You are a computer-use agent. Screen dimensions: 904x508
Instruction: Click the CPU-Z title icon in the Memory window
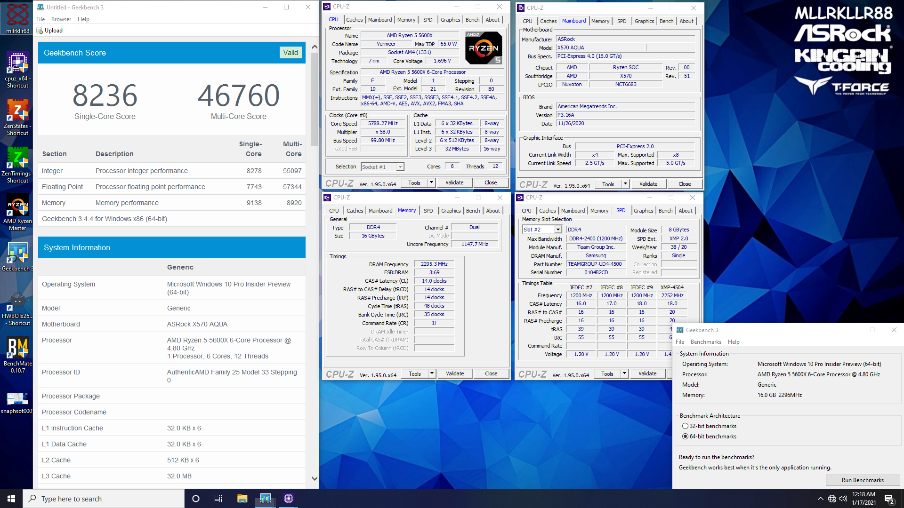327,198
